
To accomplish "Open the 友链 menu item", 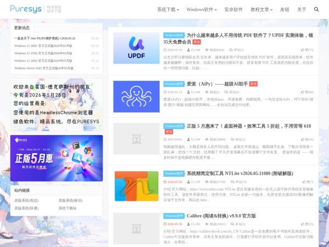I will (285, 9).
